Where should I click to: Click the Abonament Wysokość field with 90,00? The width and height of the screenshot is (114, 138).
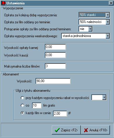coord(53,81)
